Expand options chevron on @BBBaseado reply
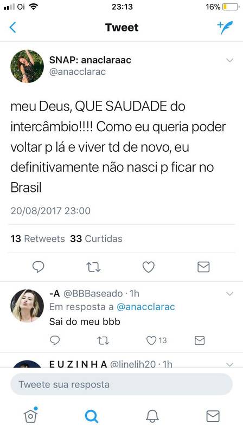The image size is (243, 432). [230, 294]
